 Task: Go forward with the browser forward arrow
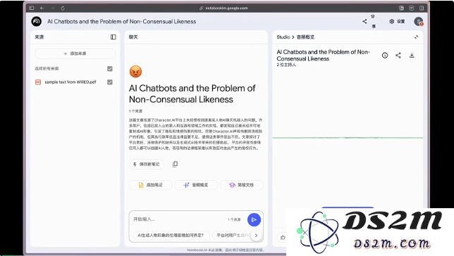(x=52, y=8)
